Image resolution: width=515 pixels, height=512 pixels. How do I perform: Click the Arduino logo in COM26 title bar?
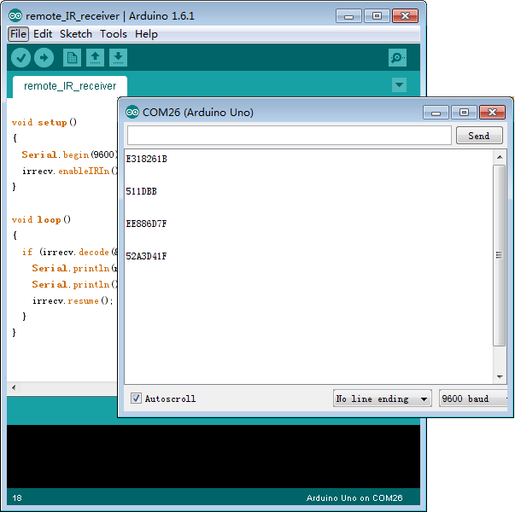(x=132, y=112)
